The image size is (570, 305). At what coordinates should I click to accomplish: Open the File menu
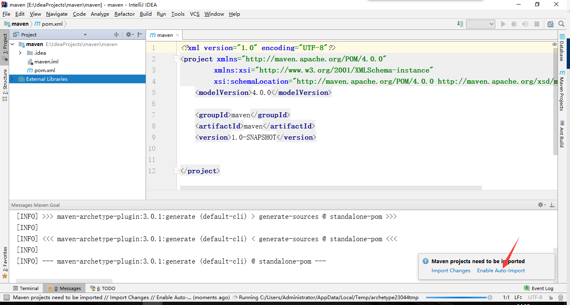pyautogui.click(x=6, y=14)
